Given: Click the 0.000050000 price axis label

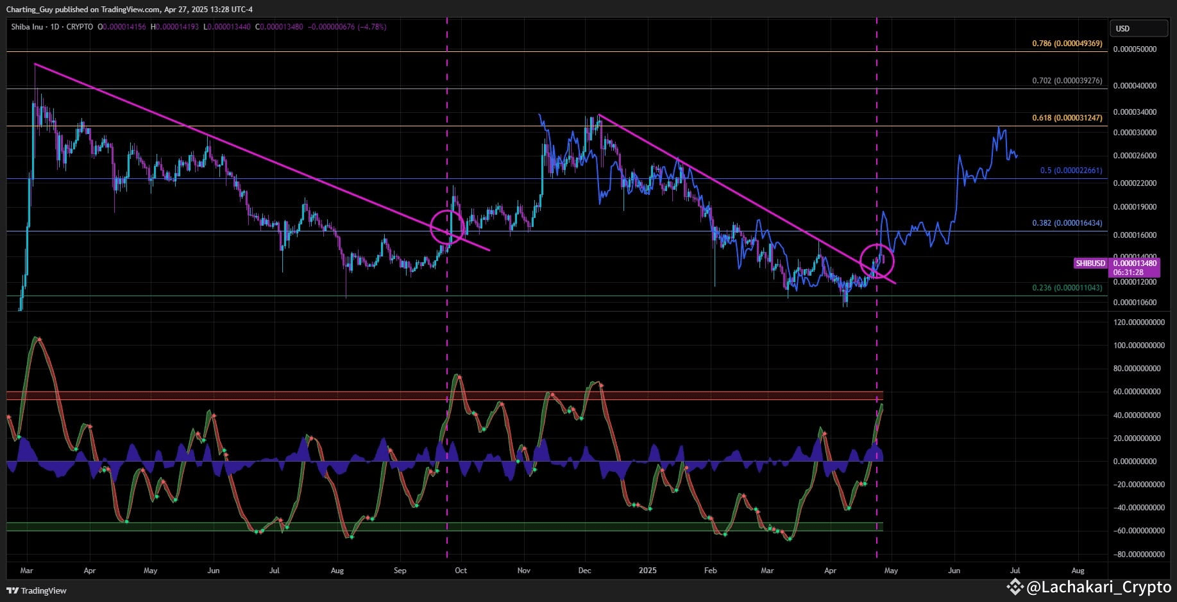Looking at the screenshot, I should click(x=1135, y=49).
